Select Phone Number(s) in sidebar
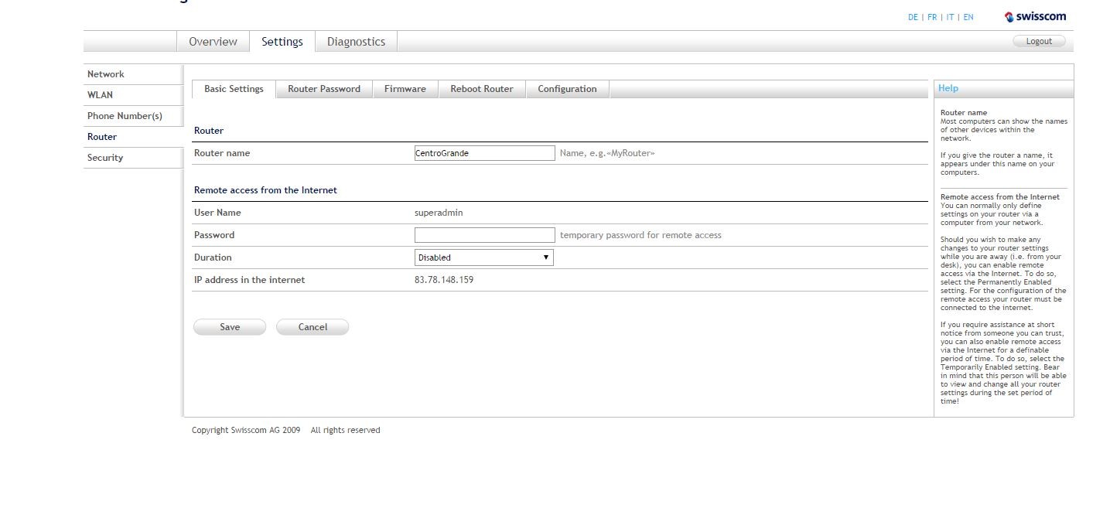Viewport: 1110px width, 515px height. (x=125, y=116)
